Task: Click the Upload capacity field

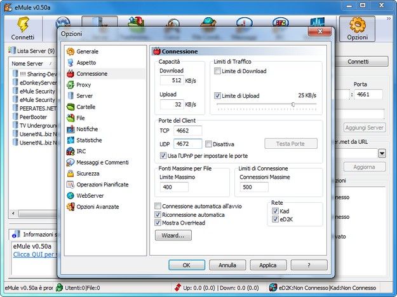Action: click(172, 104)
